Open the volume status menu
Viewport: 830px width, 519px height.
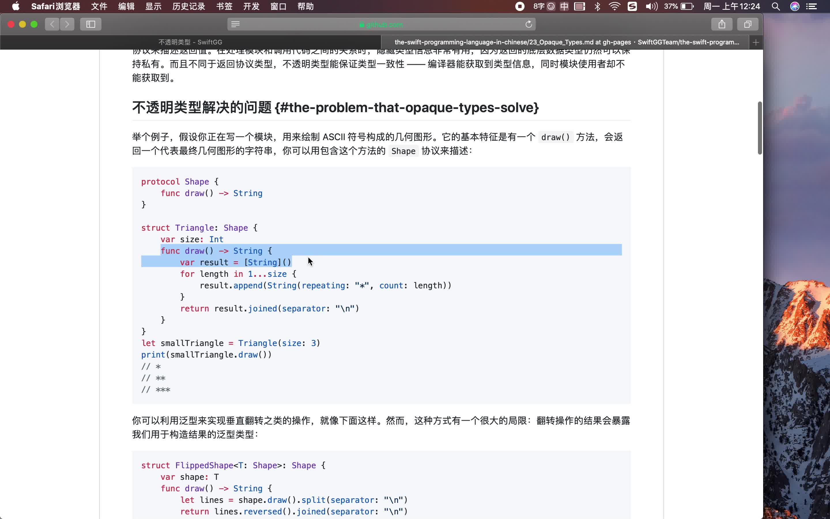coord(651,7)
